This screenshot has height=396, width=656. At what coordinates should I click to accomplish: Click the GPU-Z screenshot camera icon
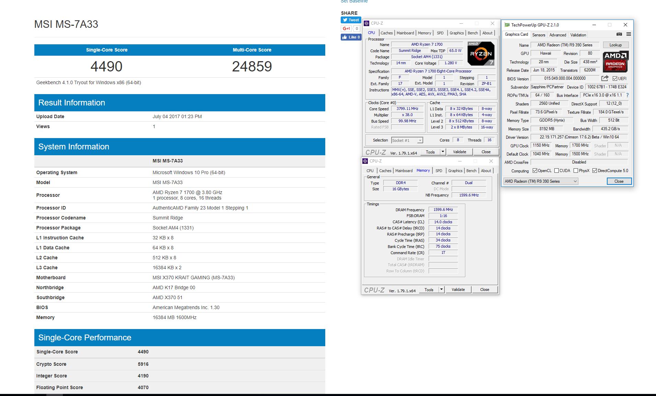[x=619, y=34]
